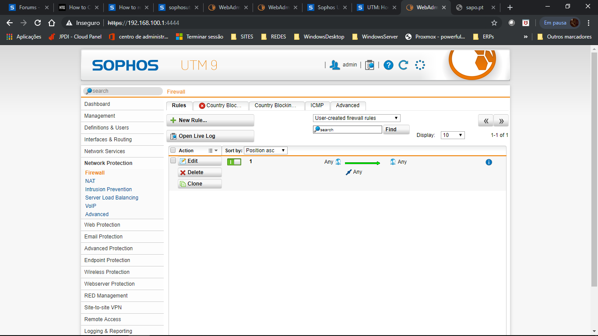The image size is (598, 336).
Task: Open the User-created firewall rules dropdown
Action: coord(357,118)
